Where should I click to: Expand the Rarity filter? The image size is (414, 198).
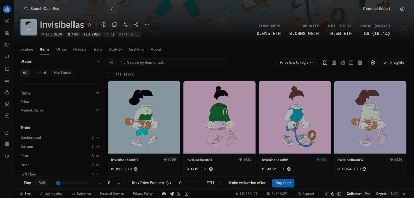point(60,93)
